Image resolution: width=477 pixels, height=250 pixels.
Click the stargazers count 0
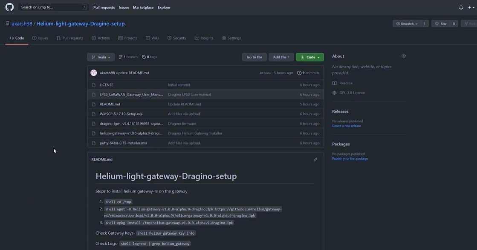[x=454, y=24]
